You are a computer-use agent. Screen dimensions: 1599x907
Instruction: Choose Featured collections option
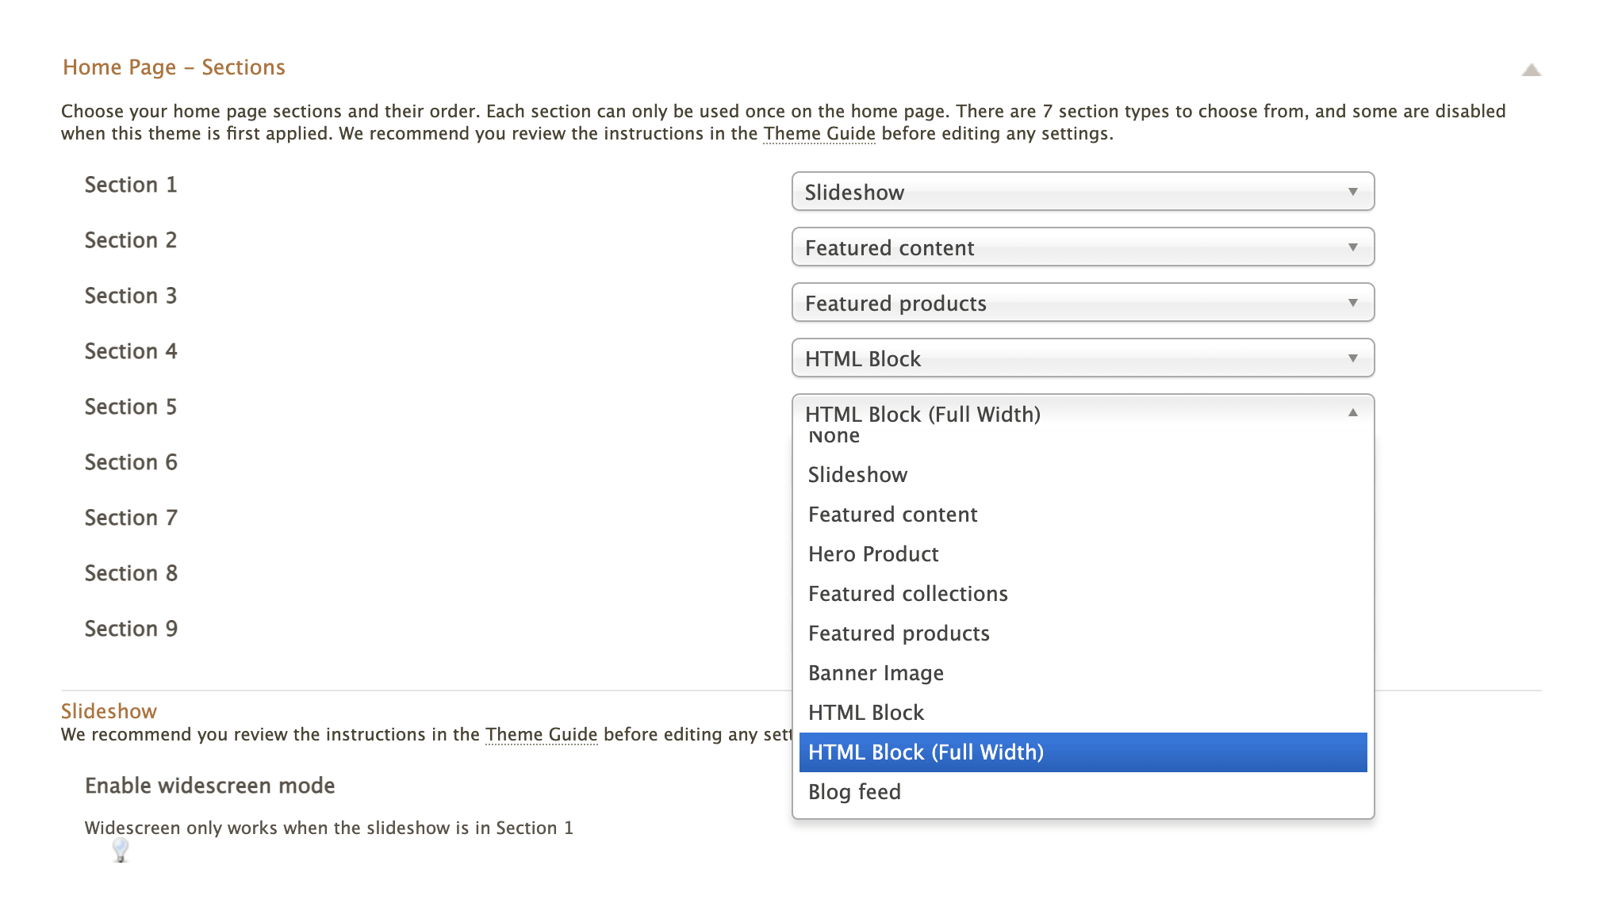907,594
